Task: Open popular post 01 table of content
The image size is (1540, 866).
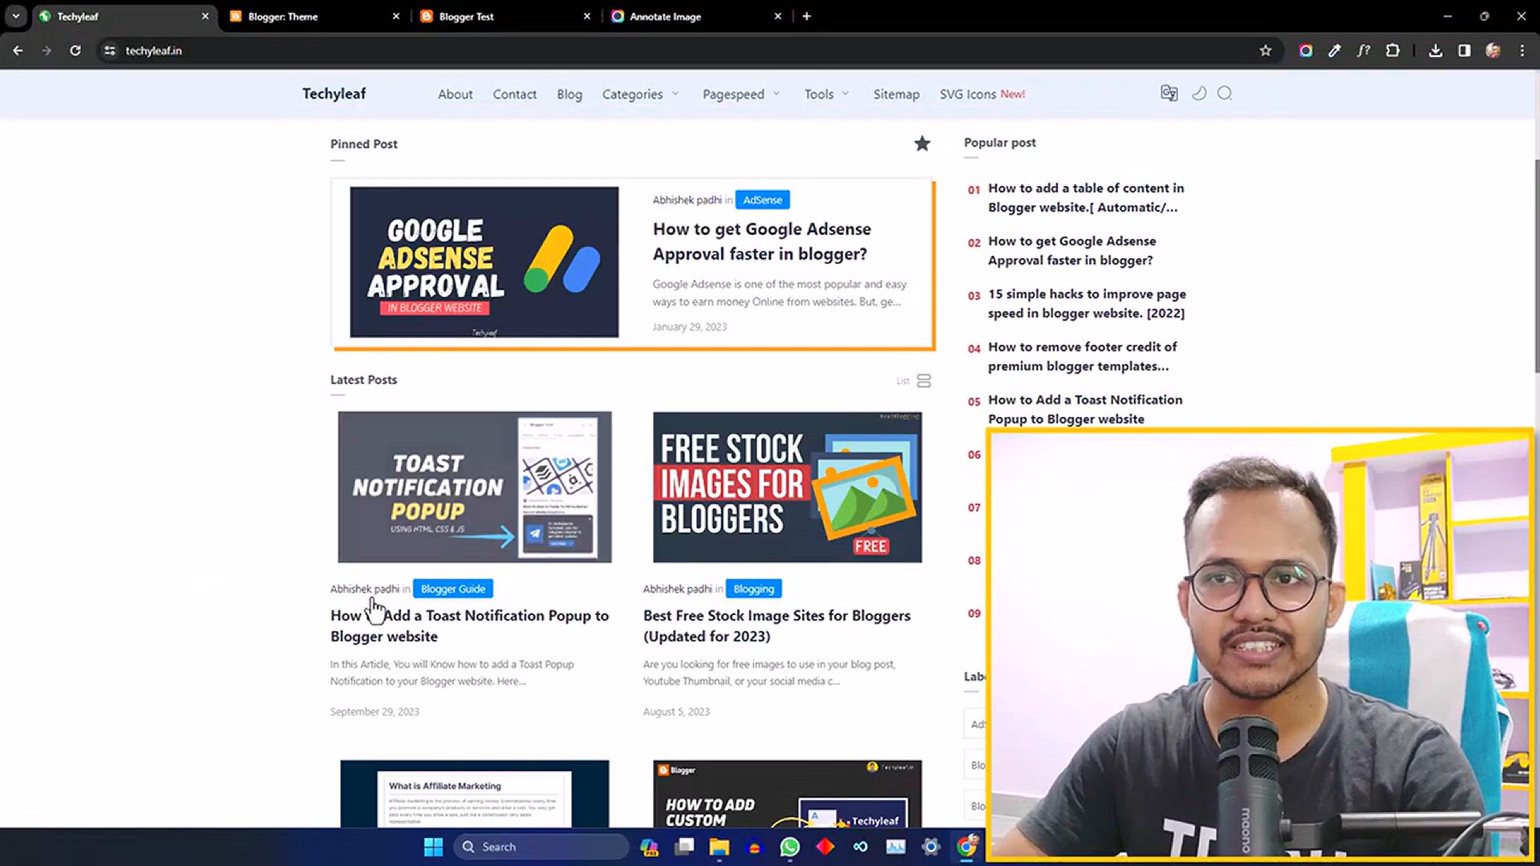Action: (x=1085, y=197)
